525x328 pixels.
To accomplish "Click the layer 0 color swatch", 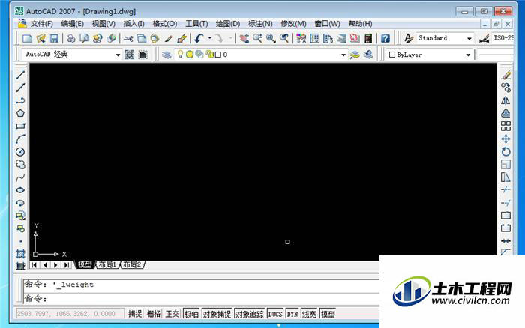I will coord(218,55).
